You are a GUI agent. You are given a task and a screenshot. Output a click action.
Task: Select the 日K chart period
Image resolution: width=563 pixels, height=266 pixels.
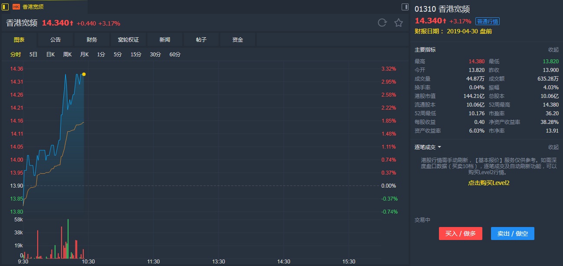(50, 55)
